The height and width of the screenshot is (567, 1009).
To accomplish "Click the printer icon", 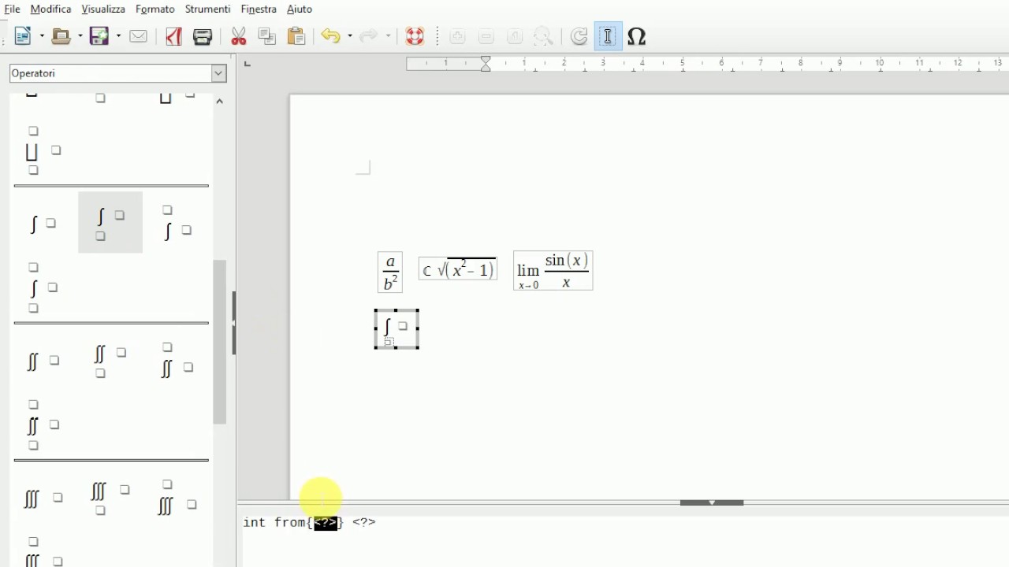I will (203, 36).
